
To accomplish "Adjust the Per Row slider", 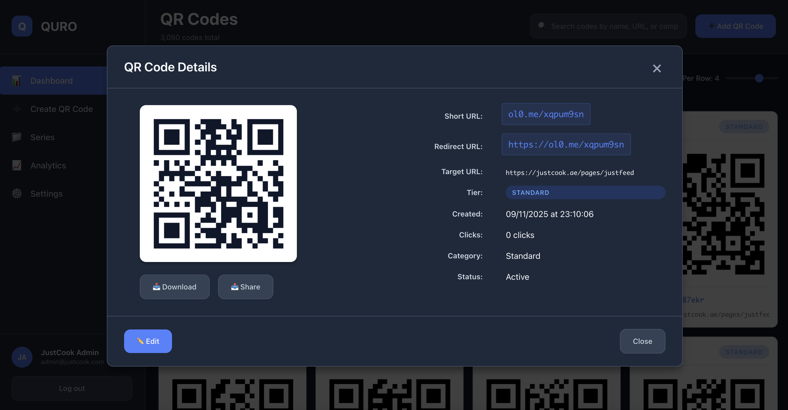I will (759, 78).
